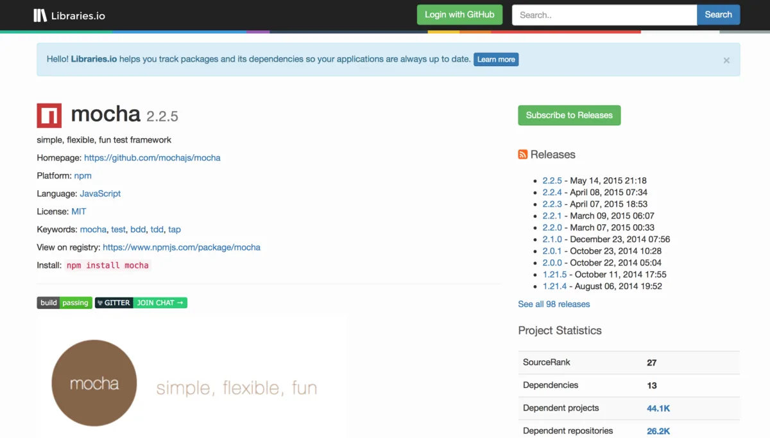Click the Libraries.io logo icon
Screen dimensions: 770x438
[x=40, y=15]
